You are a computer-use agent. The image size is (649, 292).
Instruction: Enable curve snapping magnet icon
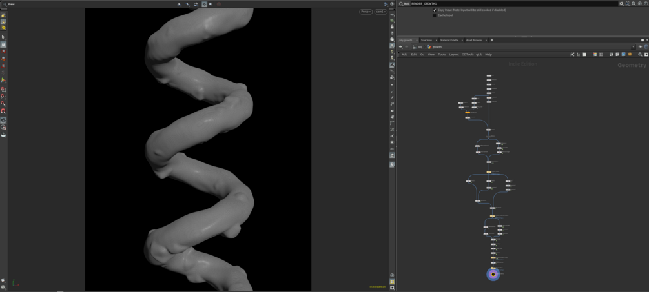pyautogui.click(x=3, y=96)
